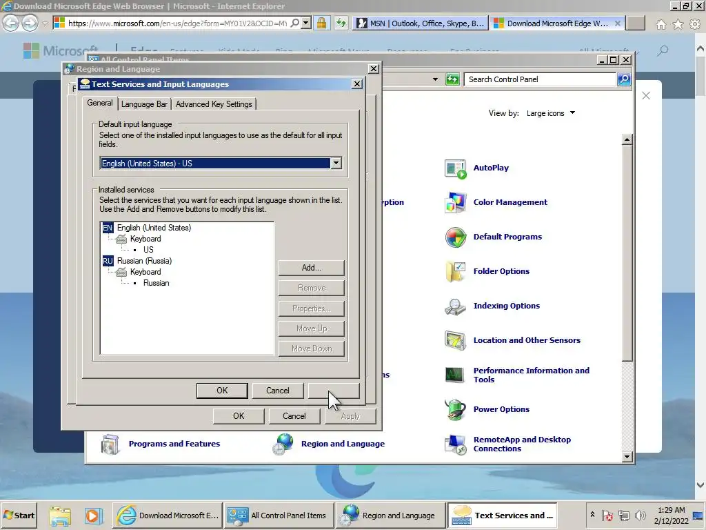This screenshot has width=706, height=530.
Task: Open Folder Options icon
Action: click(x=455, y=271)
